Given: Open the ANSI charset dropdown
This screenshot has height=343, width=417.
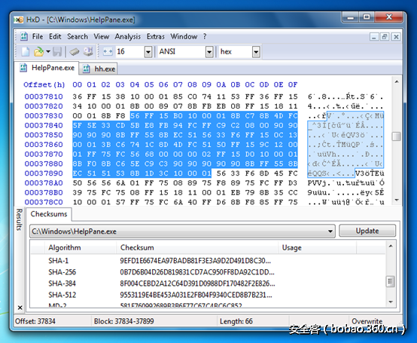Looking at the screenshot, I should pos(209,52).
